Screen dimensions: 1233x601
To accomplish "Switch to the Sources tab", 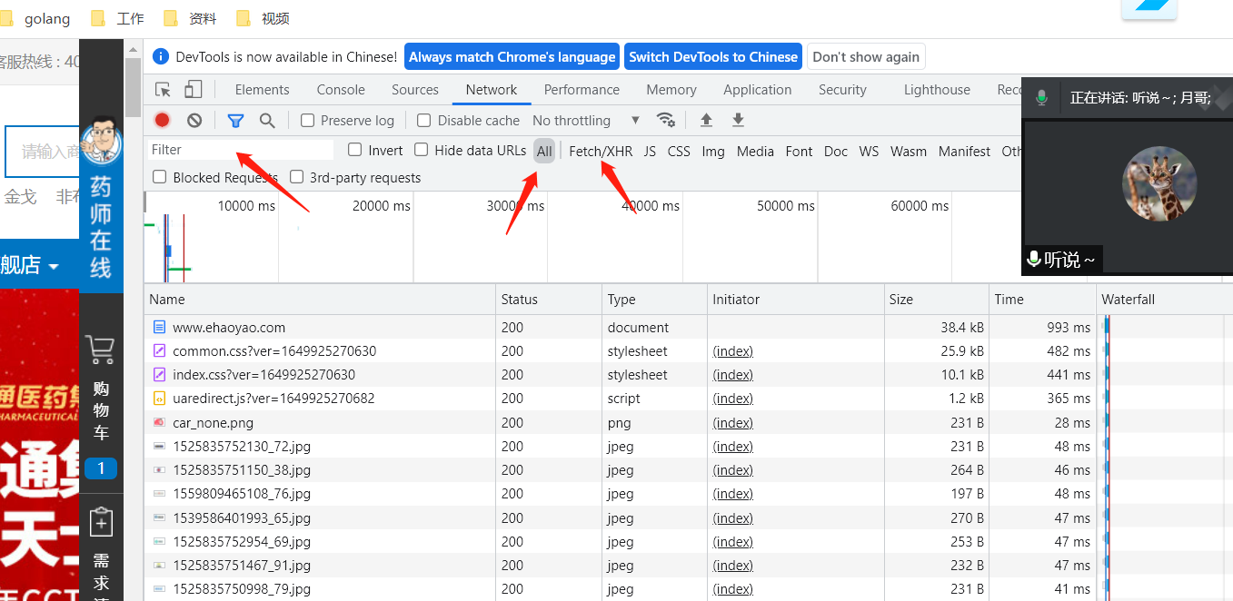I will coord(415,89).
